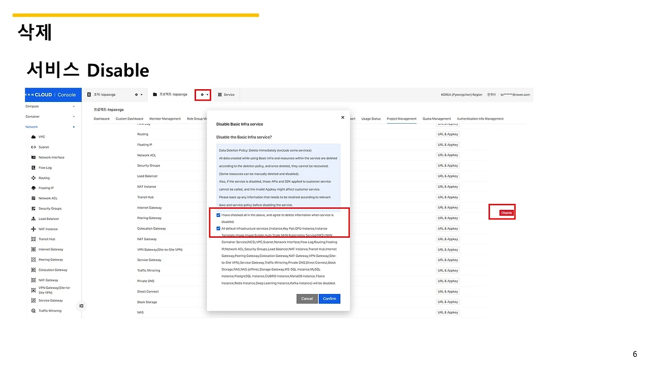Screen dimensions: 650x365
Task: Select the Network Interface sidebar icon
Action: 34,158
